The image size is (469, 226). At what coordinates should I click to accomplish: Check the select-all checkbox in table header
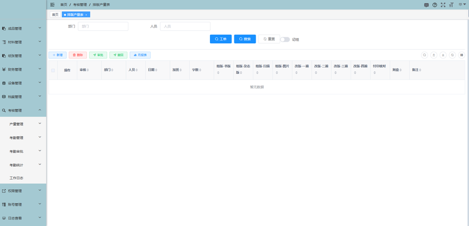[53, 70]
